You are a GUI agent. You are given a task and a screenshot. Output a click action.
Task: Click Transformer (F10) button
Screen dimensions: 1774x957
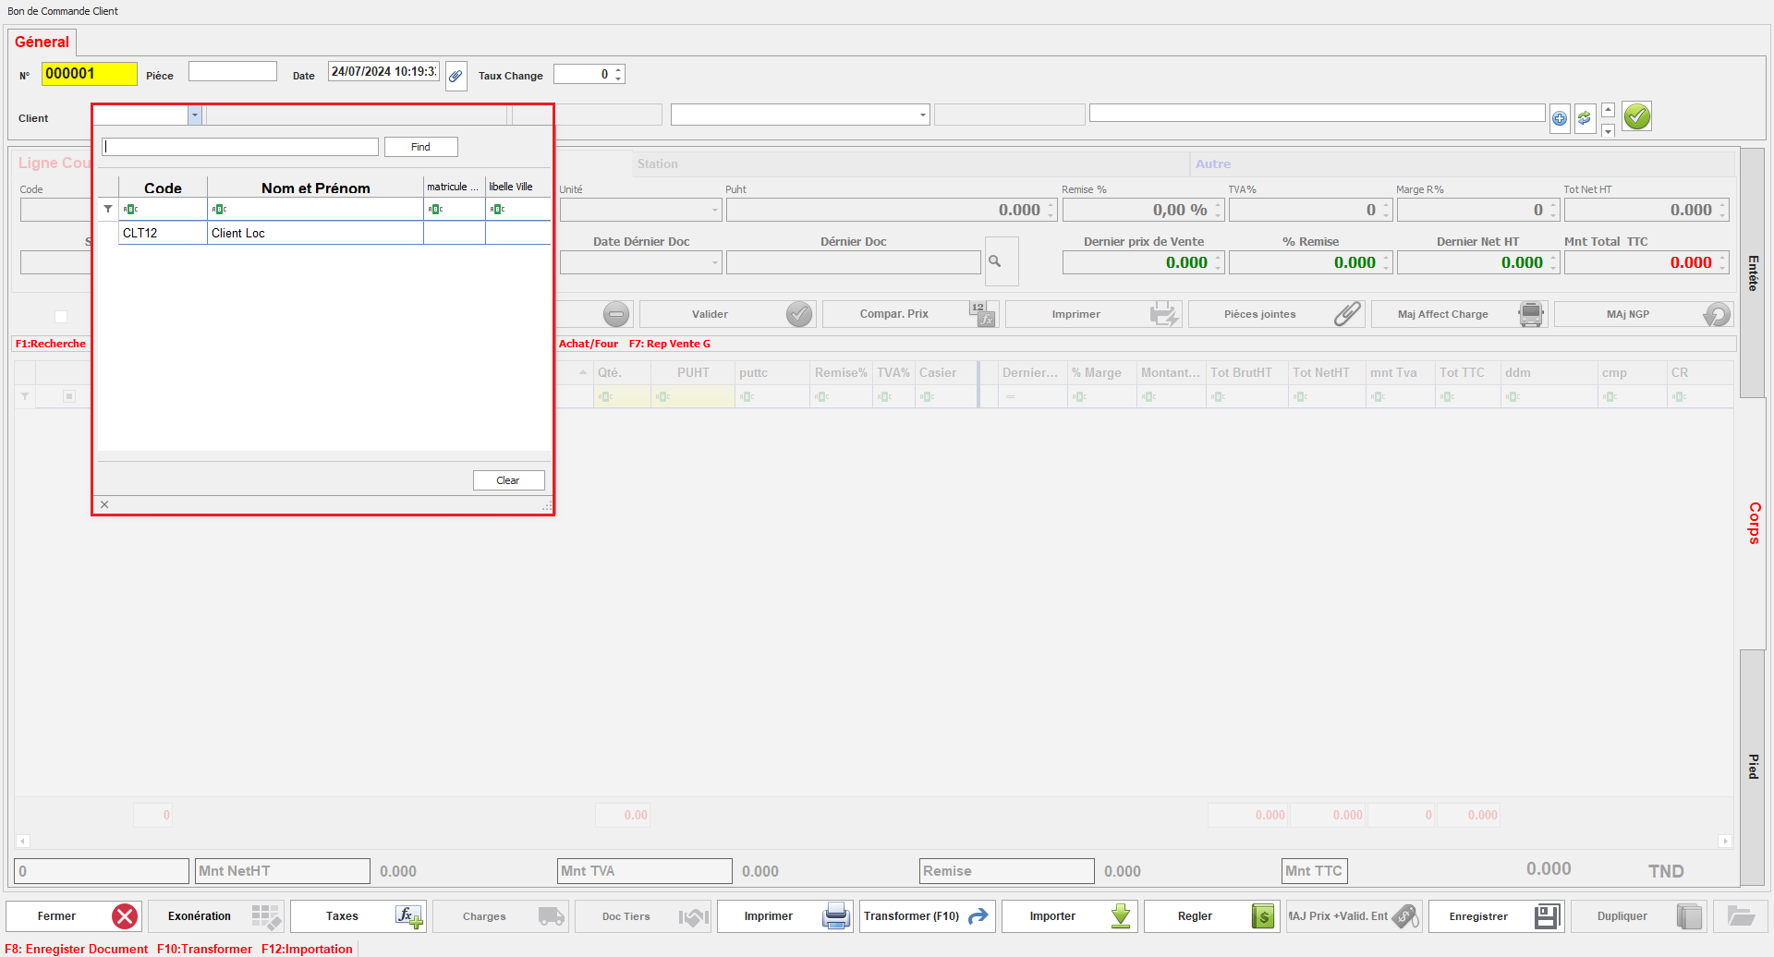928,916
